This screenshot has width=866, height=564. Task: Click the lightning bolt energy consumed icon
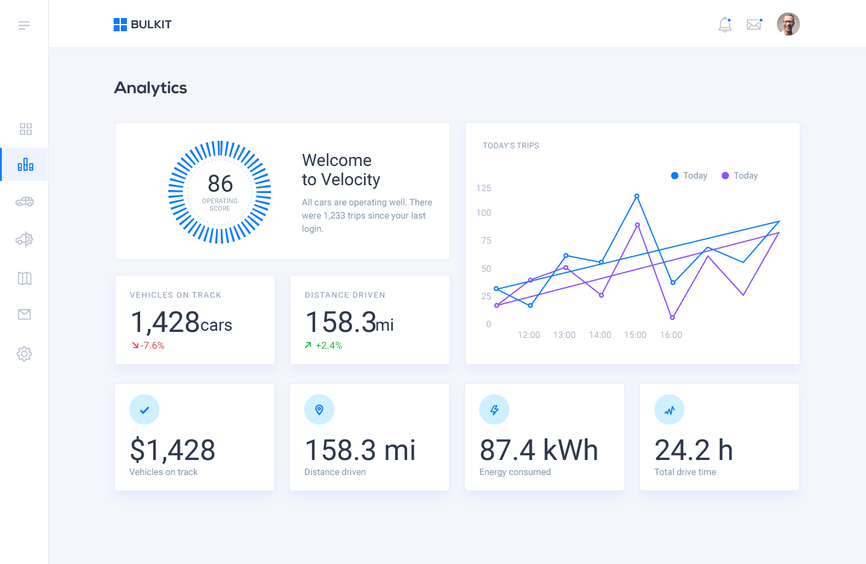(494, 410)
